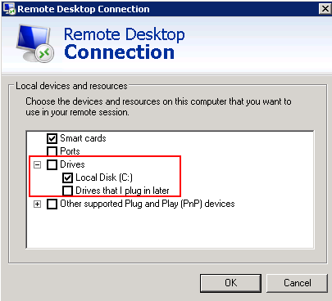Dismiss the dialog with Cancel
This screenshot has width=332, height=301.
[x=297, y=283]
